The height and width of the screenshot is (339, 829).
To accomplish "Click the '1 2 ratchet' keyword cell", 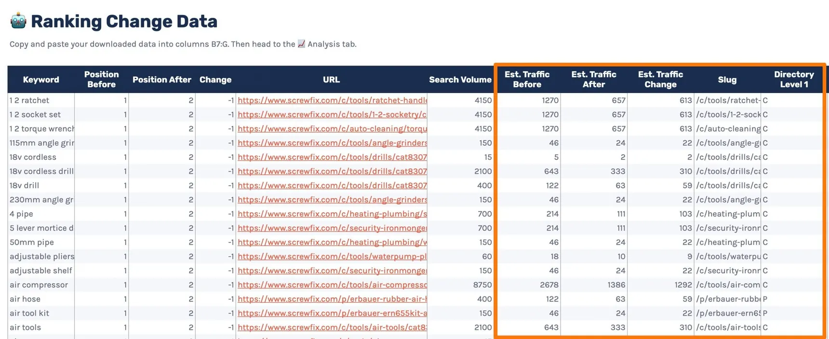I will (x=41, y=100).
